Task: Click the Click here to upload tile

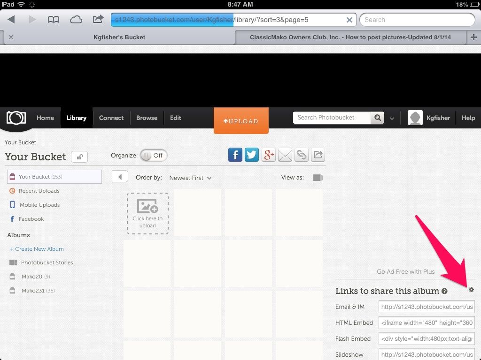Action: [x=147, y=214]
